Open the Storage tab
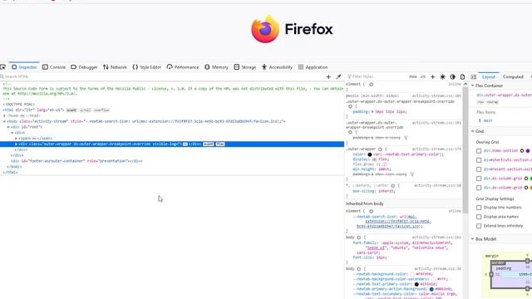Screen dimensions: 532x299 (245, 67)
